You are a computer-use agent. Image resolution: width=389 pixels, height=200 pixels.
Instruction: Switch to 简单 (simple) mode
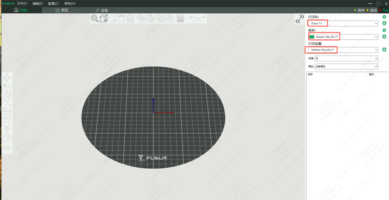pyautogui.click(x=361, y=10)
